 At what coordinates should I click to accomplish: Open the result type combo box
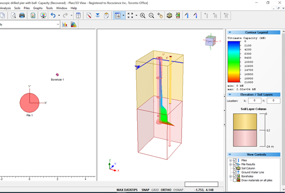click(30, 25)
